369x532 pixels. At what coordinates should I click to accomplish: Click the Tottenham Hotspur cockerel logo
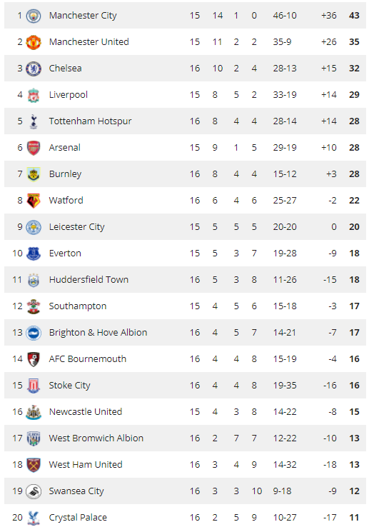click(34, 121)
